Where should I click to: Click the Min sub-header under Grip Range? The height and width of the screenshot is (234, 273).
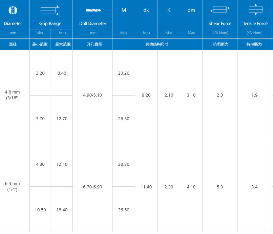40,33
